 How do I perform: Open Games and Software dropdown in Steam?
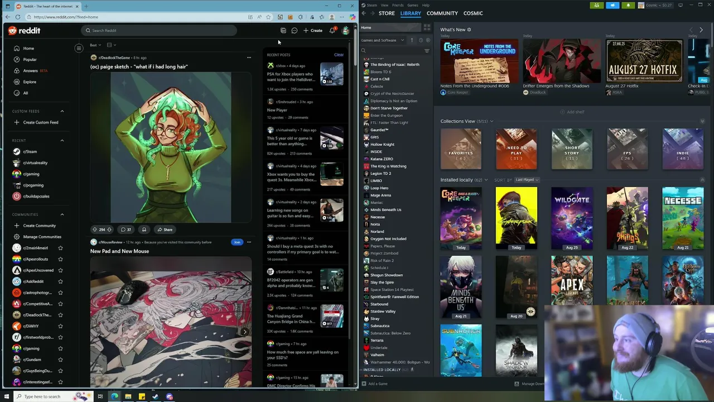383,40
